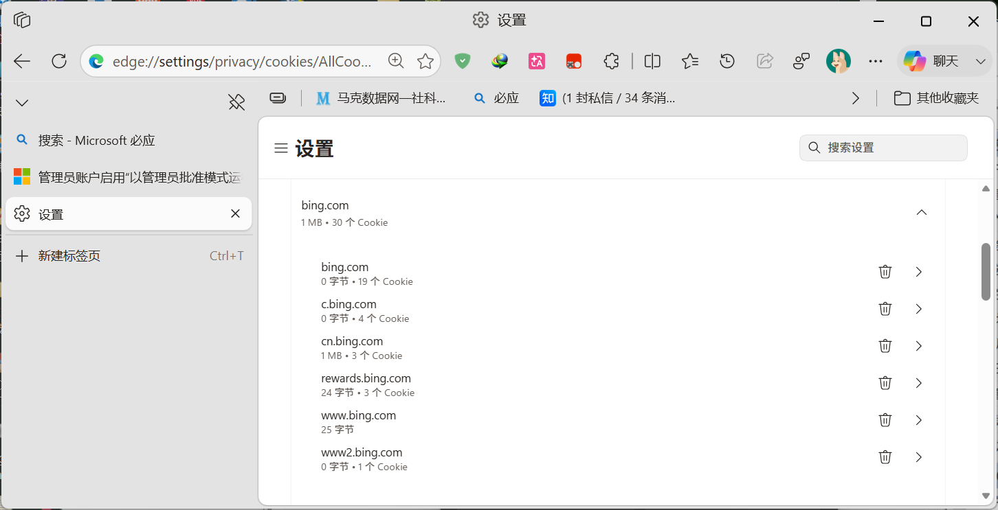Open a new tab via 新建标签页
The height and width of the screenshot is (510, 998).
click(x=129, y=256)
